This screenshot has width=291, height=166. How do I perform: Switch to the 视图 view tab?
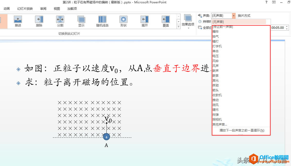point(57,9)
